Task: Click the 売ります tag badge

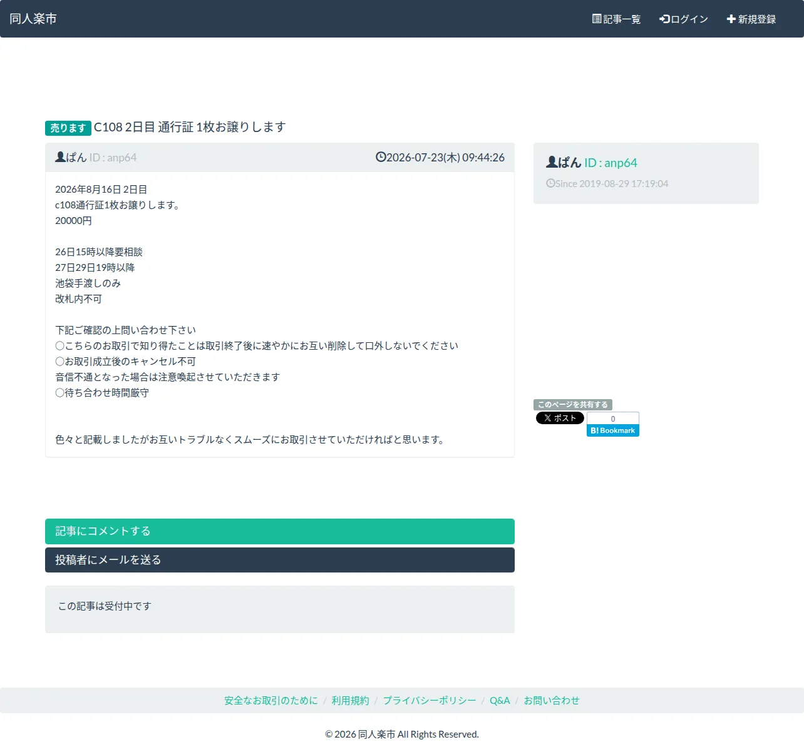Action: pyautogui.click(x=68, y=128)
